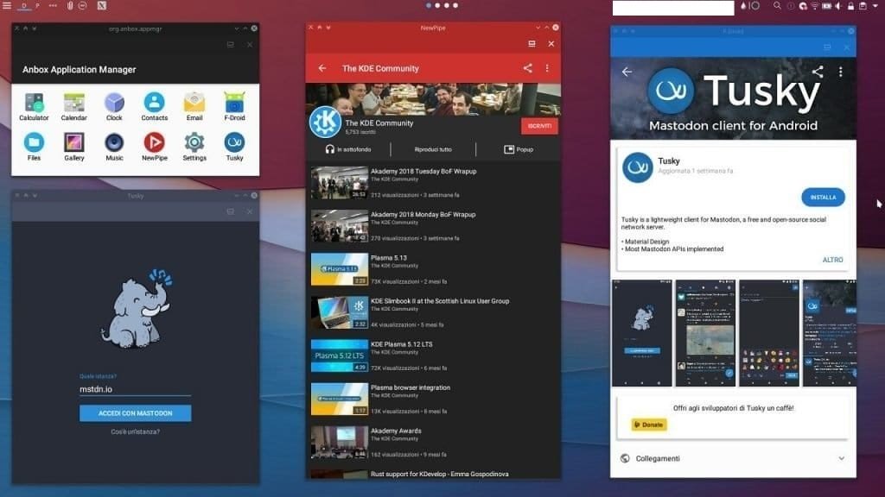Click the ISCRIVITI subscribe button
The image size is (885, 497).
(539, 126)
